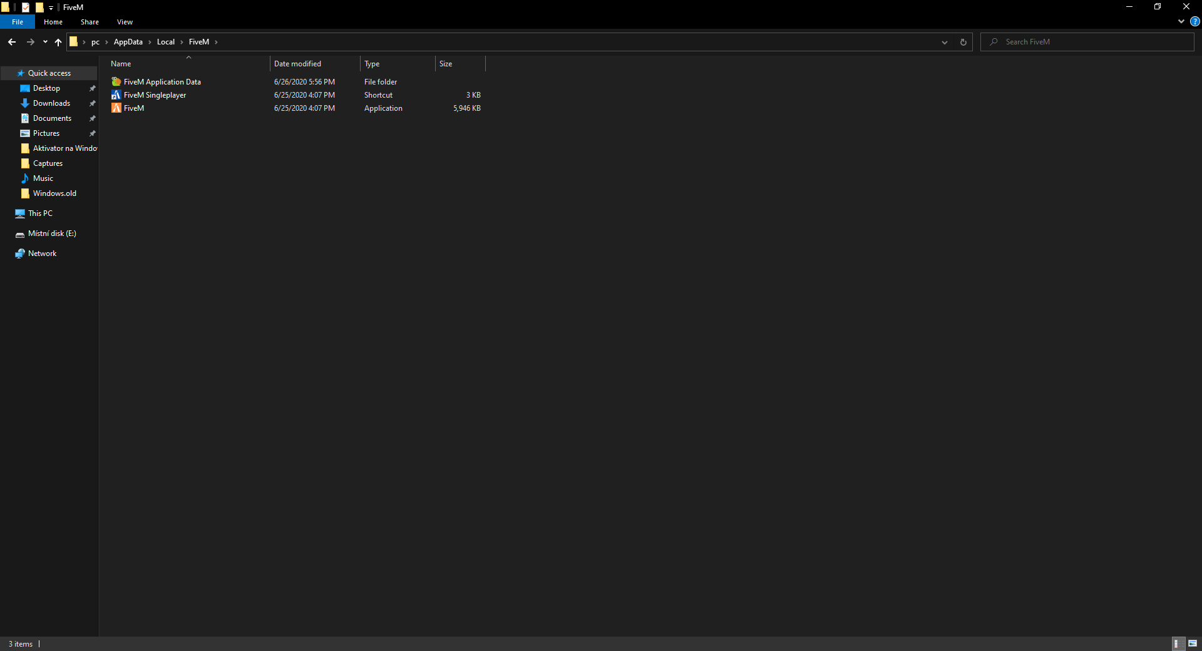Click the 6/26/2020 5:56 PM date cell
1202x651 pixels.
[x=304, y=82]
